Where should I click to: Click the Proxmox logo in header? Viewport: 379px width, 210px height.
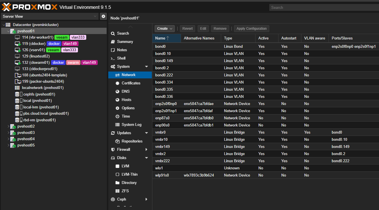[x=30, y=7]
